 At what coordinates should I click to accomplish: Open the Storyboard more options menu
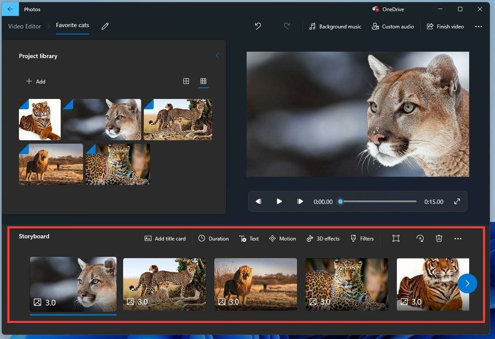coord(458,238)
